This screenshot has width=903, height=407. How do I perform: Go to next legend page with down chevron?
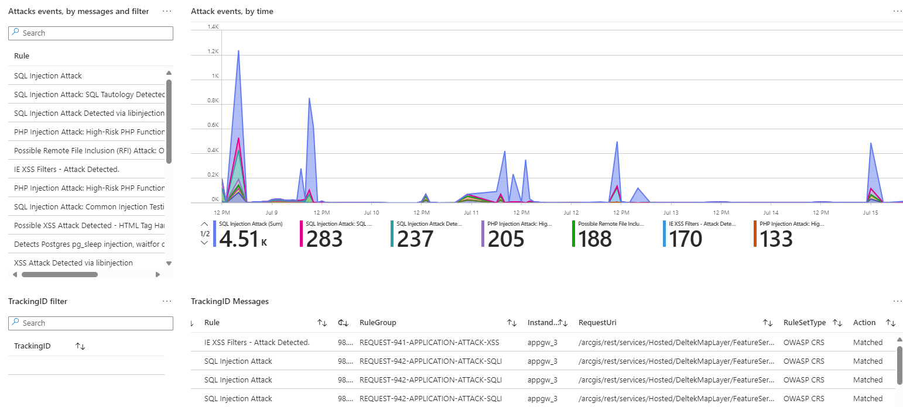[x=204, y=243]
